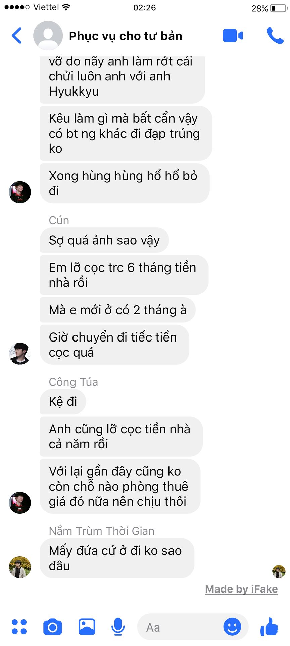290x646 pixels.
Task: Tap the microphone to record voice message
Action: 118,627
